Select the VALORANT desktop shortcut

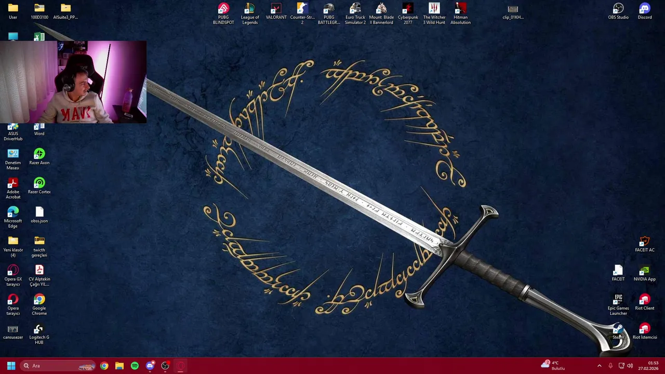tap(276, 11)
